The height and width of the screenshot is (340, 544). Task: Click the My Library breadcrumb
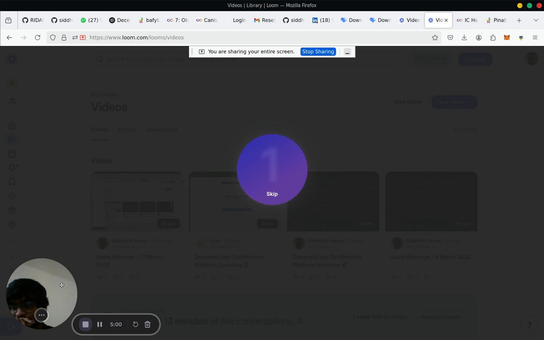coord(105,94)
